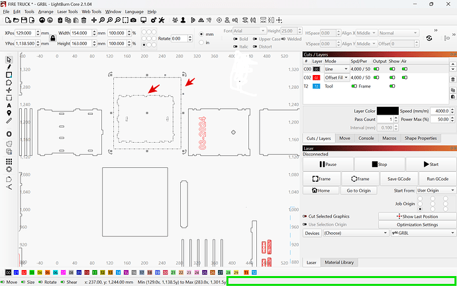Pick the Draw Lines pencil tool

[9, 67]
